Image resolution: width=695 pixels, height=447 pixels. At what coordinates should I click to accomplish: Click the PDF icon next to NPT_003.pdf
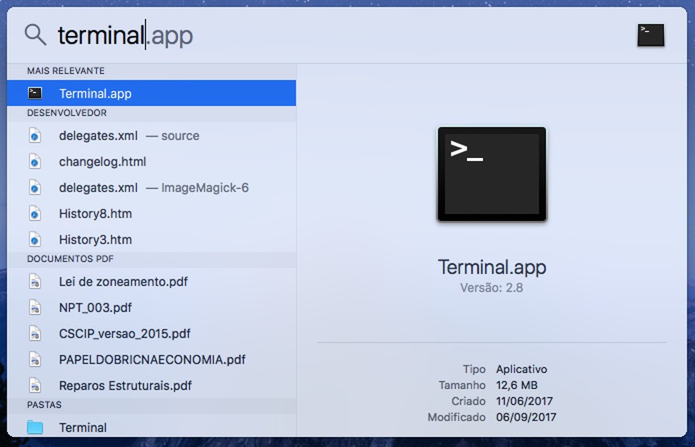point(35,307)
